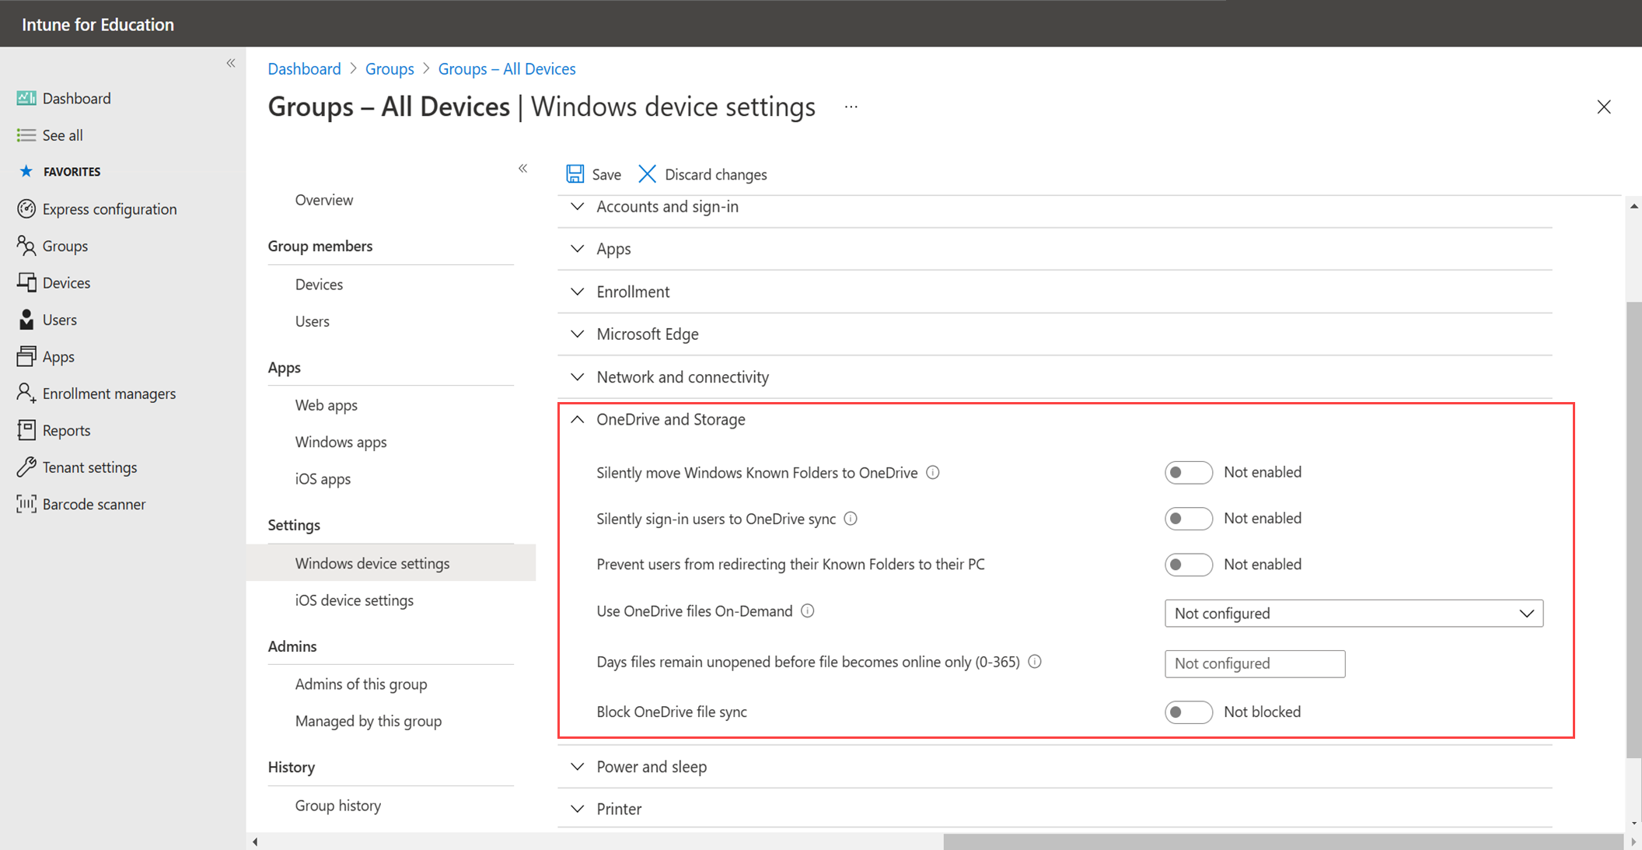Screen dimensions: 1642x850
Task: Expand the Network and connectivity section
Action: [x=578, y=376]
